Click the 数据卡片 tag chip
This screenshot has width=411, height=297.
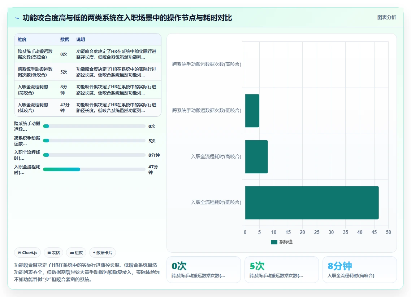coord(103,253)
